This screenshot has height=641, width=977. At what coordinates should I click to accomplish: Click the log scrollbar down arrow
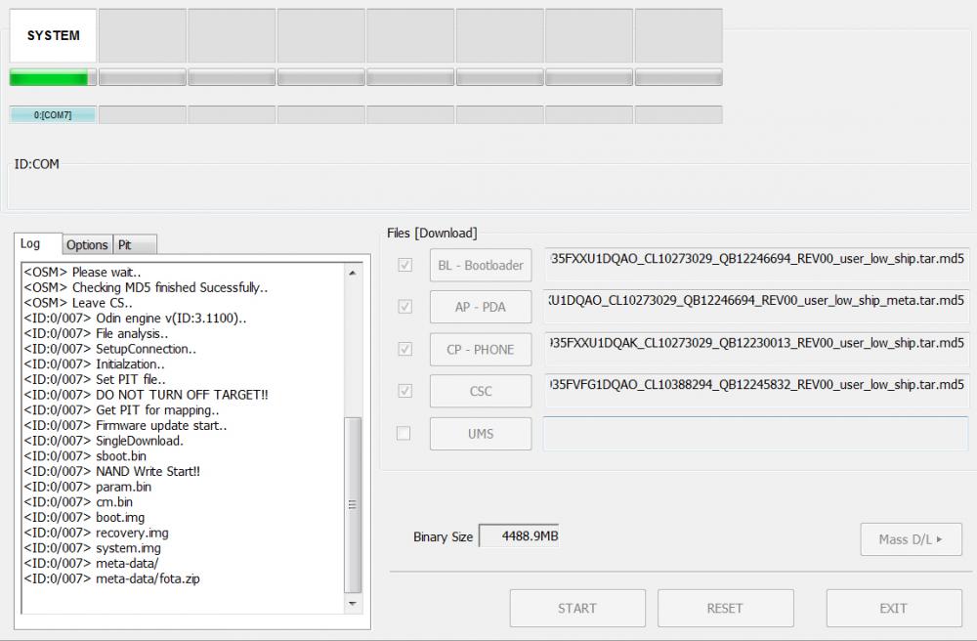[x=354, y=604]
